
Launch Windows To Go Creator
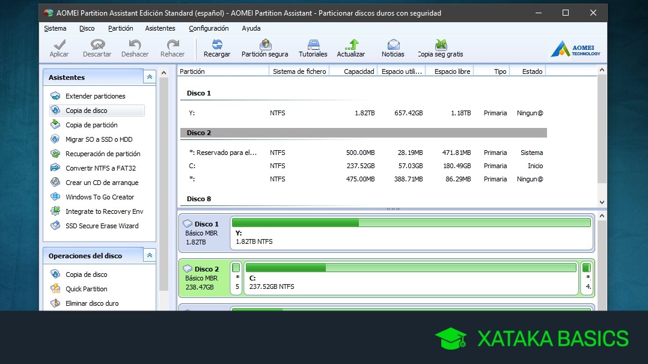tap(100, 197)
